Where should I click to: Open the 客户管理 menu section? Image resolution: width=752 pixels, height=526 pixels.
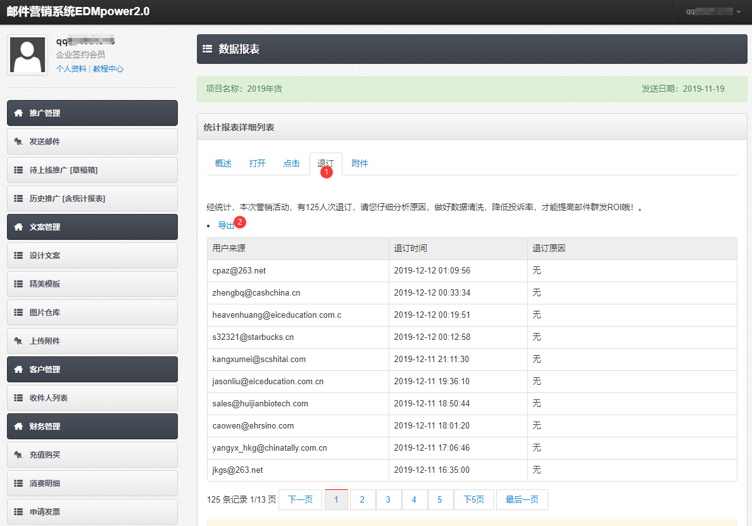[x=92, y=369]
